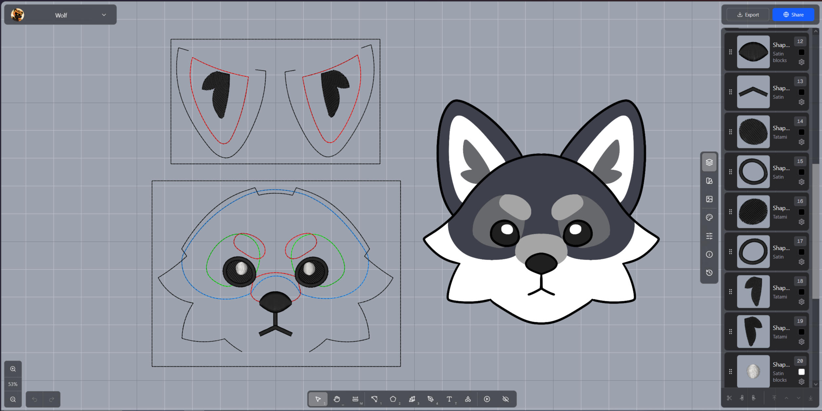The height and width of the screenshot is (411, 822).
Task: Open settings for shape layer 14
Action: [x=801, y=142]
